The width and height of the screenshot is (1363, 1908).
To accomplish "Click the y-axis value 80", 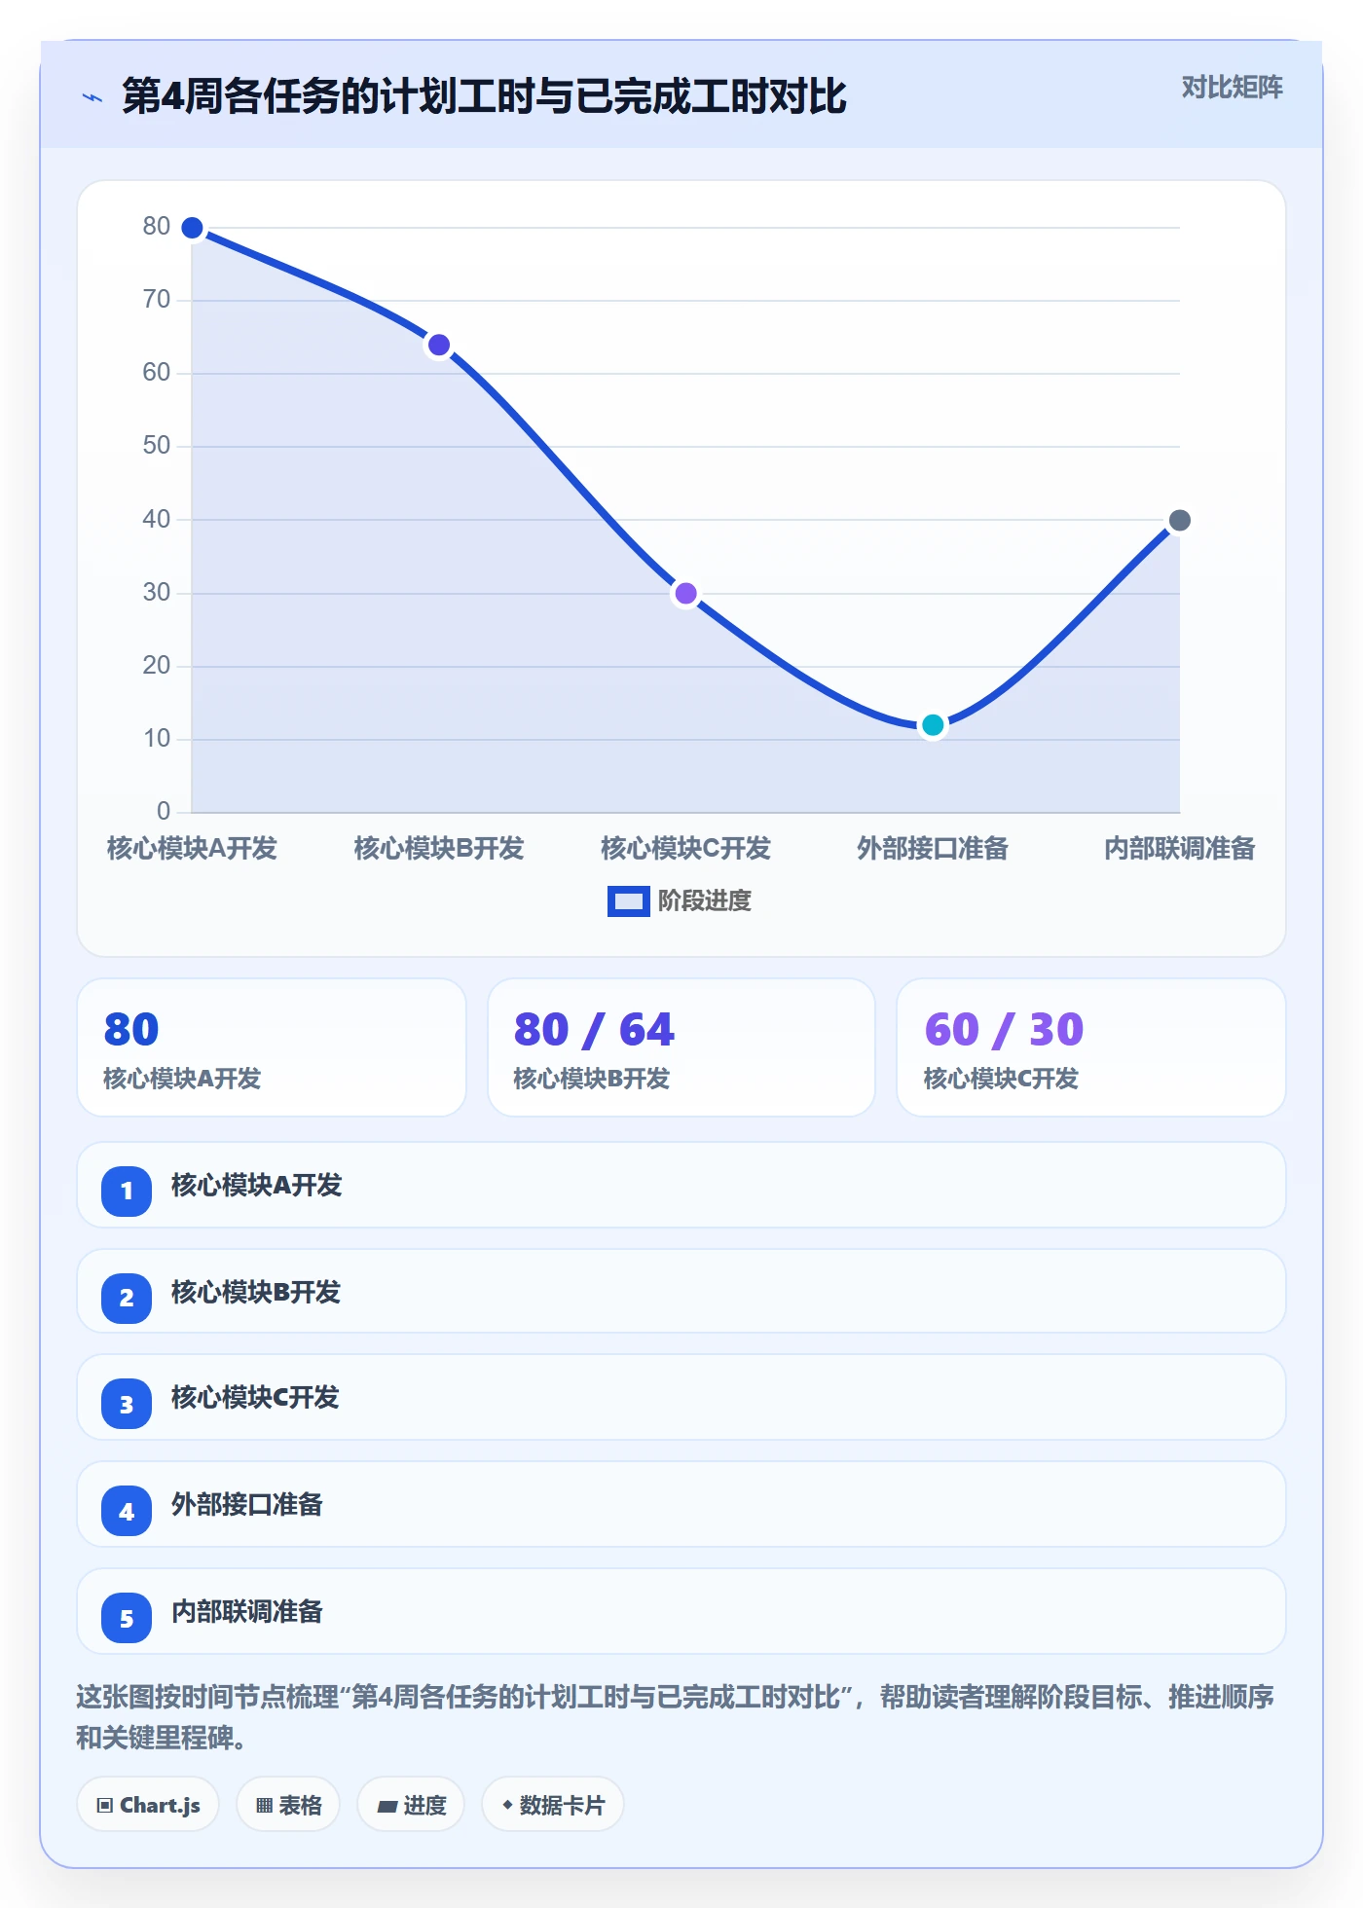I will click(156, 227).
